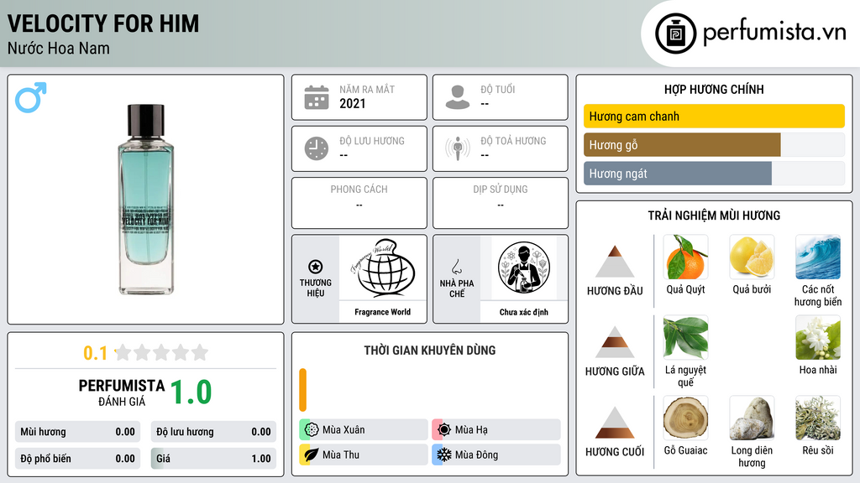Open the Gỗ Guaiac wood slice image
This screenshot has height=483, width=860.
click(685, 418)
